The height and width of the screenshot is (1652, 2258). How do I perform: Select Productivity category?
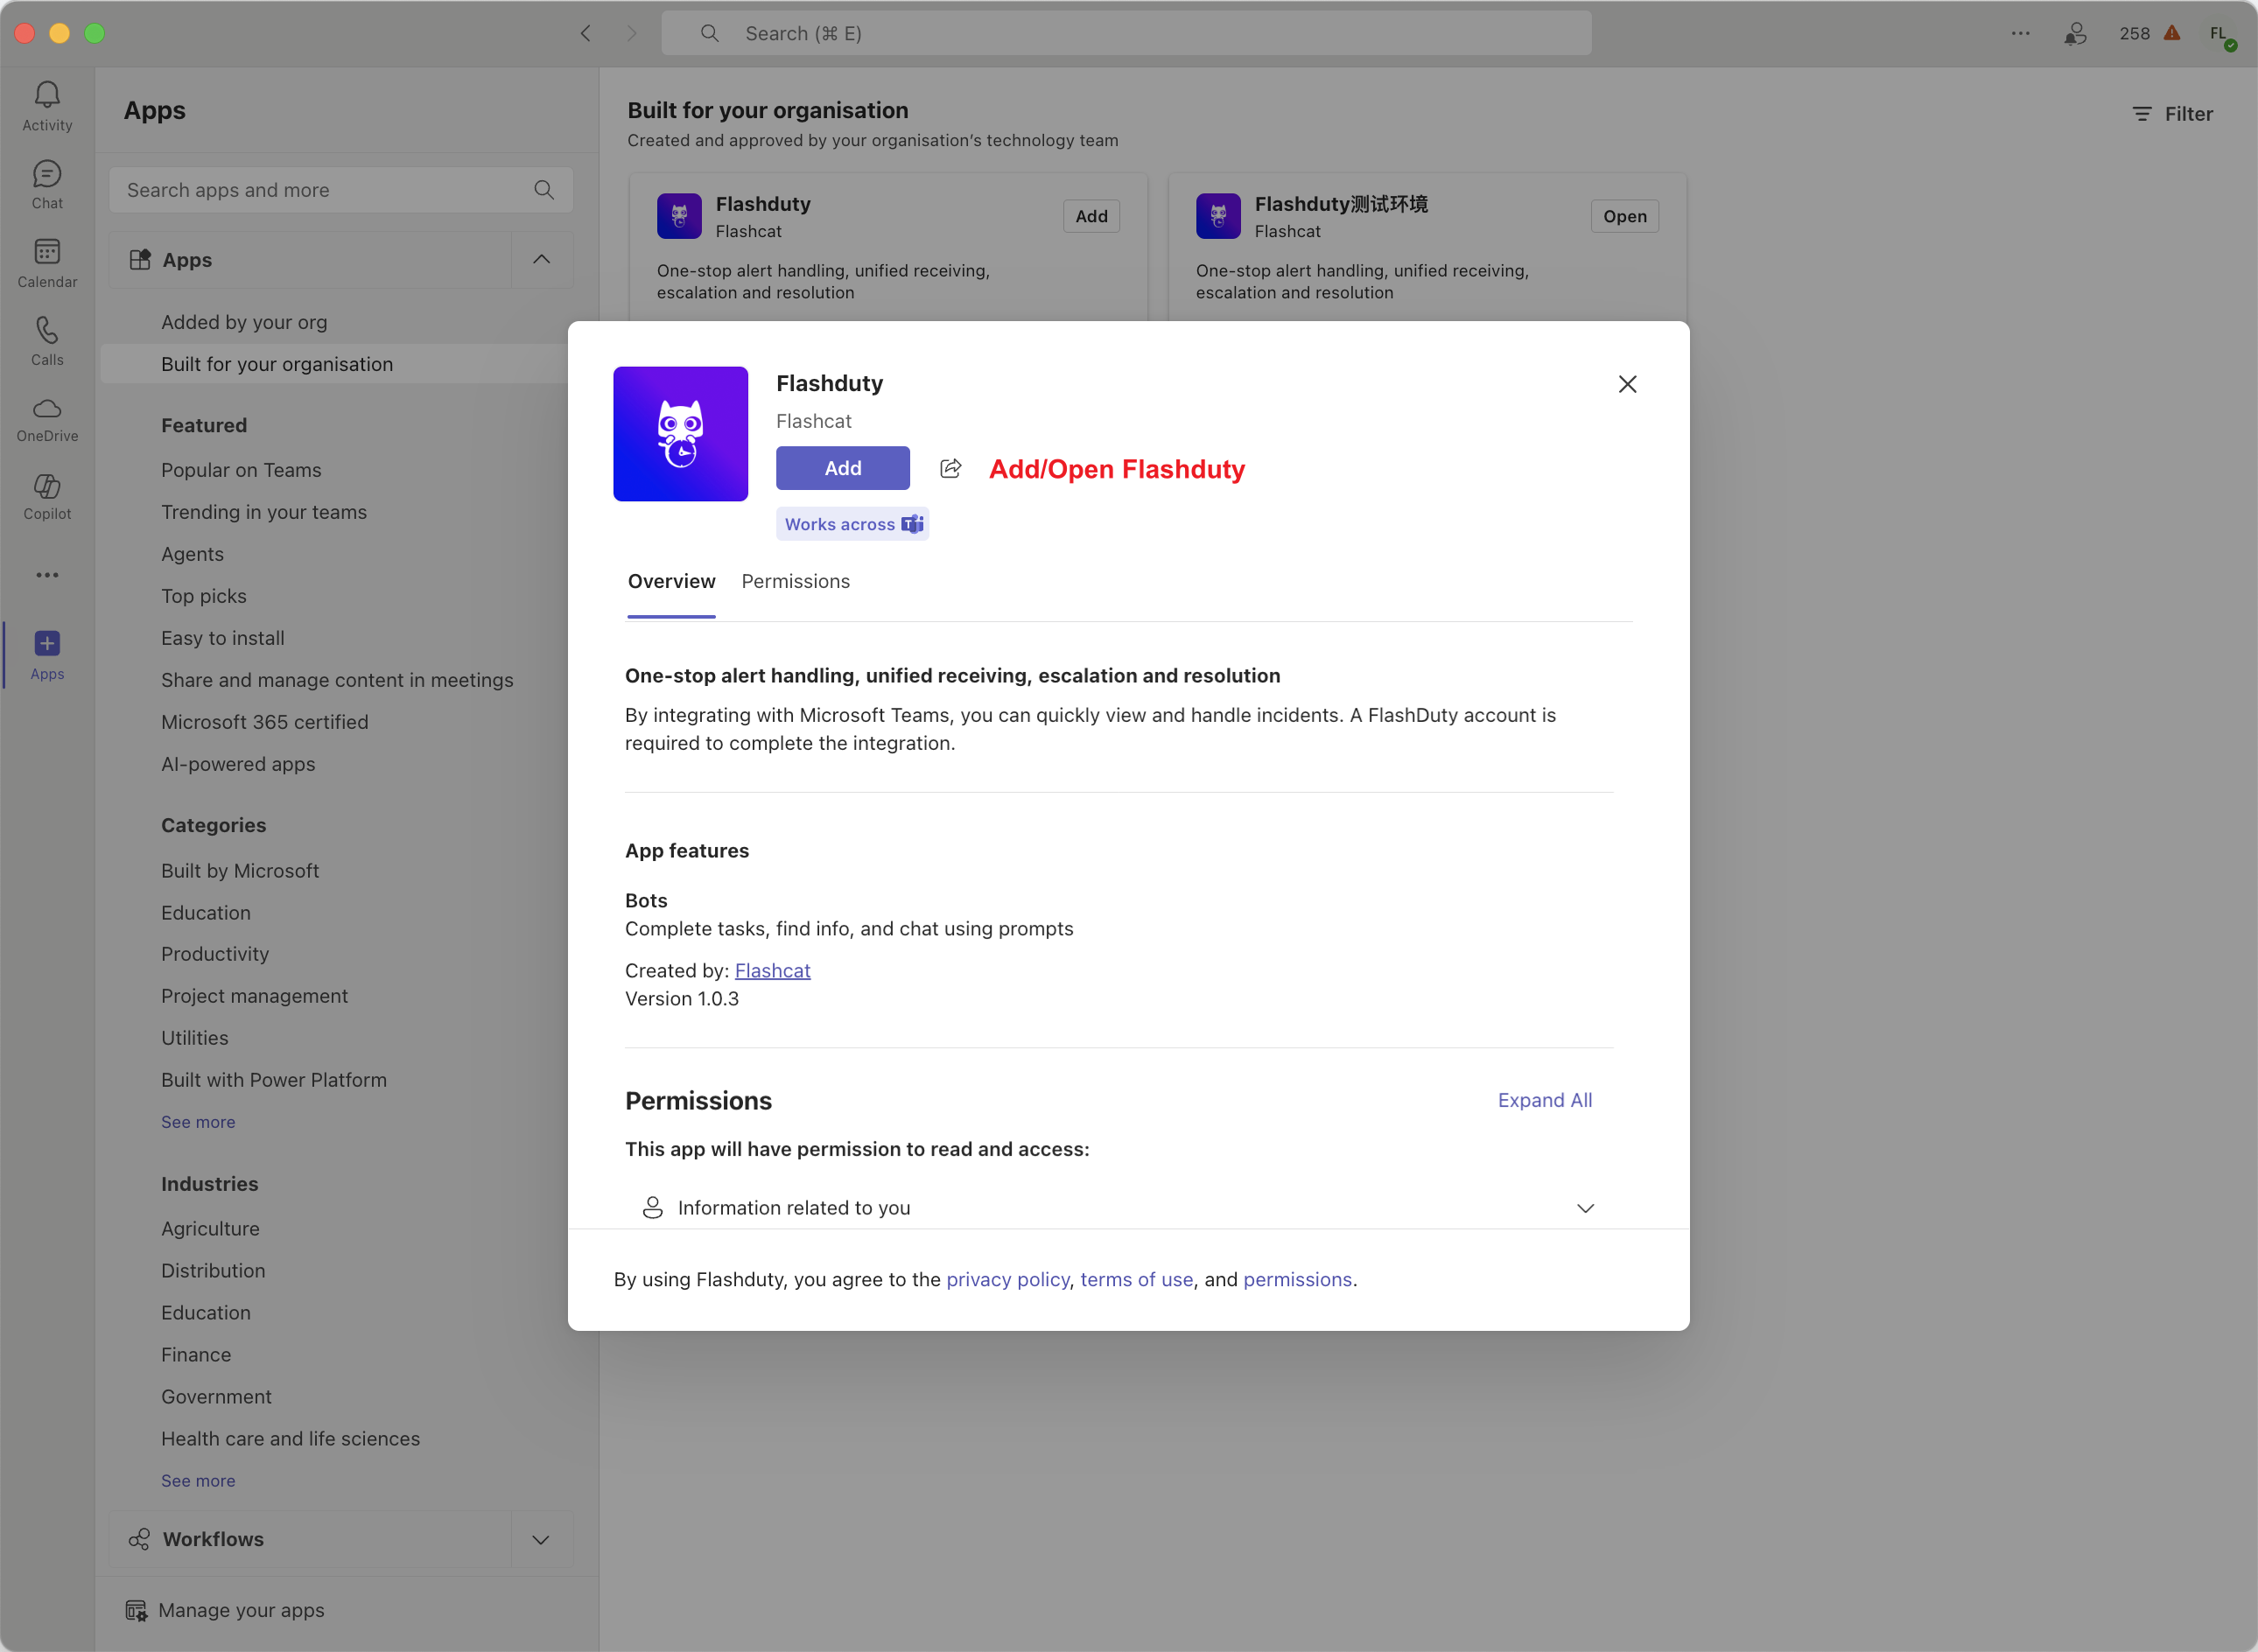(x=215, y=954)
